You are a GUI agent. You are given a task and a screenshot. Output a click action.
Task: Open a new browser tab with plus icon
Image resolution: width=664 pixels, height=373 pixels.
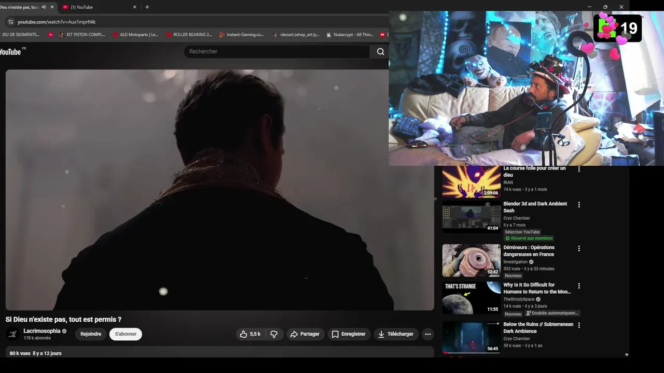(x=147, y=7)
